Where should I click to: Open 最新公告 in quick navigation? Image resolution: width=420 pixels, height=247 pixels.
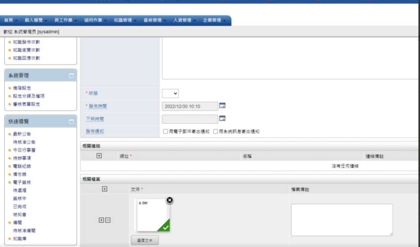[x=22, y=134]
